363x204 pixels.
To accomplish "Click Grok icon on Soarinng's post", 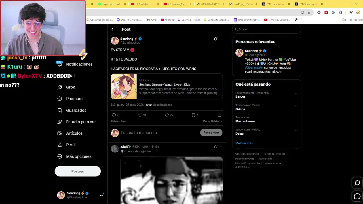I will click(x=216, y=39).
